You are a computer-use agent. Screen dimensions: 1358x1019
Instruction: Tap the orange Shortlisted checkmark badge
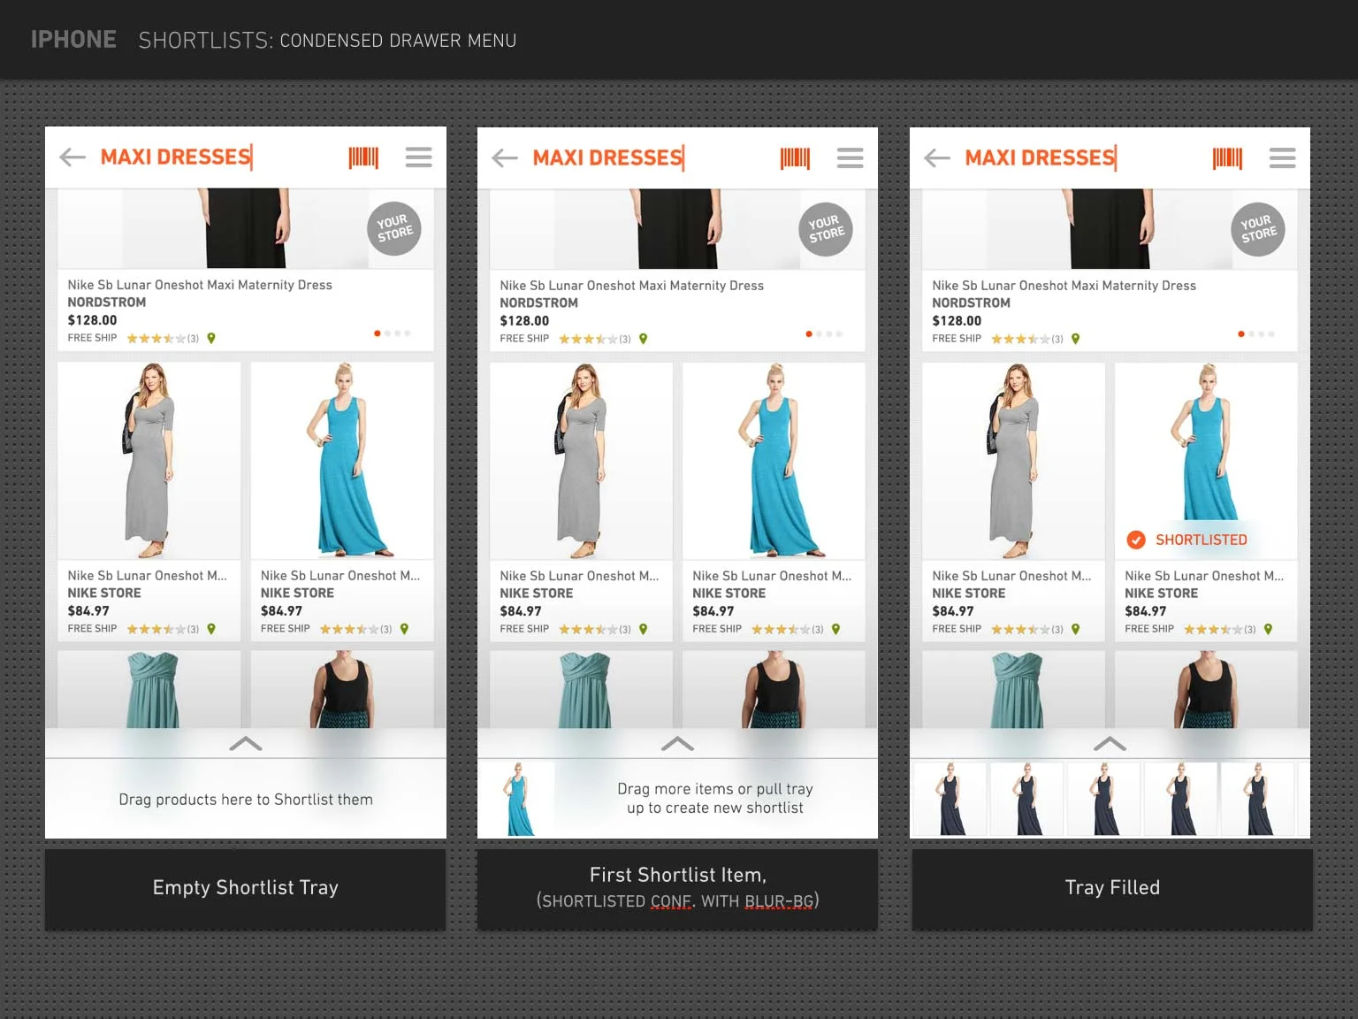tap(1136, 540)
